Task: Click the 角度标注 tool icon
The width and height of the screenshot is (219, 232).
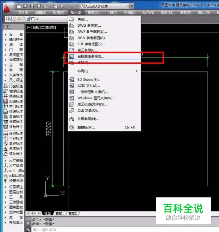Action: coord(6,149)
